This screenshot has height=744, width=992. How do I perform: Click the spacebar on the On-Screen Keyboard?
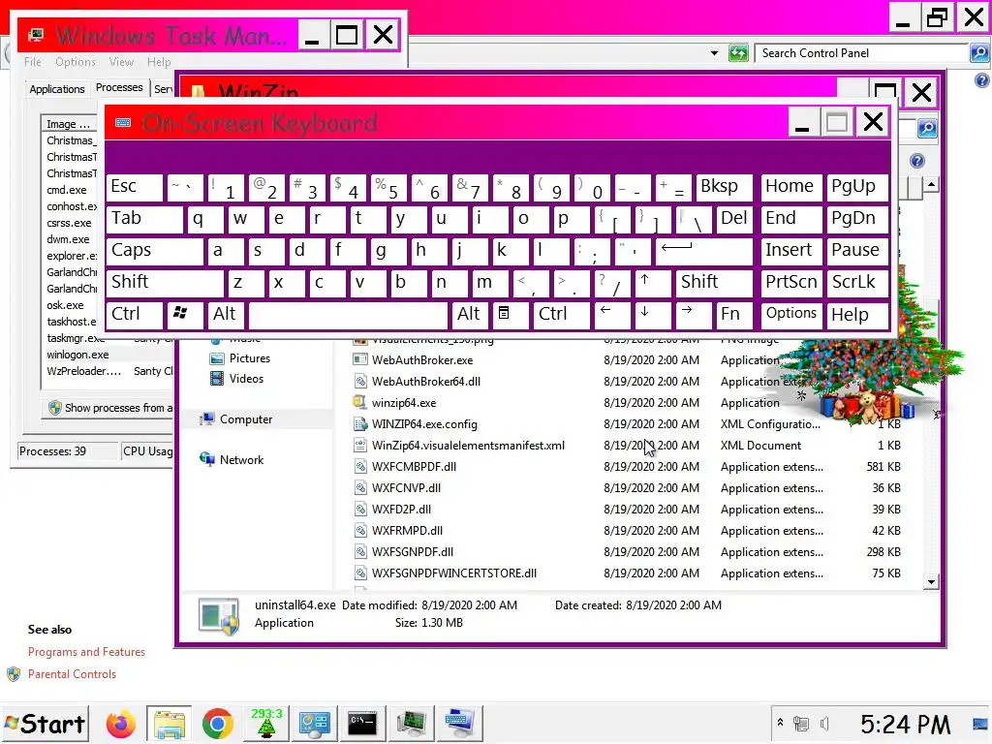click(x=348, y=315)
